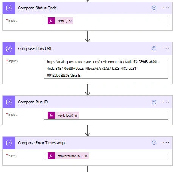Click the Compose Run ID action icon

tap(9, 102)
